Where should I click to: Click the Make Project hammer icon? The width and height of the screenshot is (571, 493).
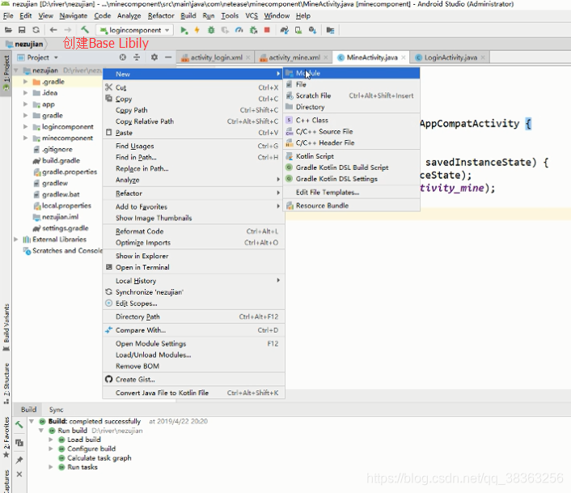85,29
